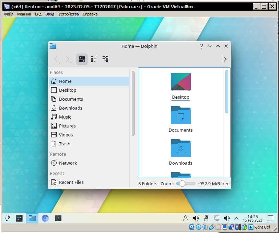Open the Машина menu

24,14
